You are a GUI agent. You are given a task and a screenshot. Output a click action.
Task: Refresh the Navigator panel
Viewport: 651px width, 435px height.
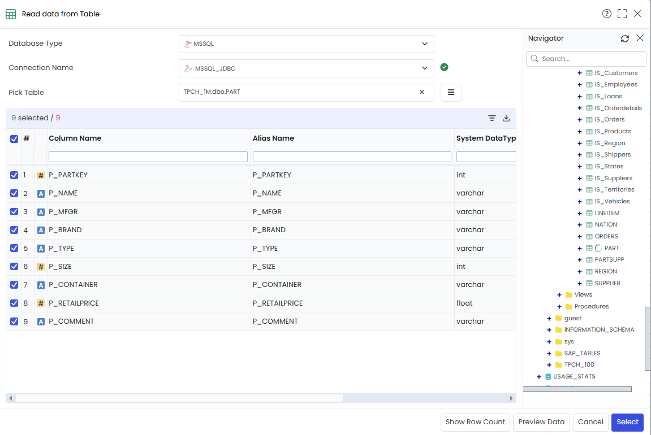[x=625, y=38]
